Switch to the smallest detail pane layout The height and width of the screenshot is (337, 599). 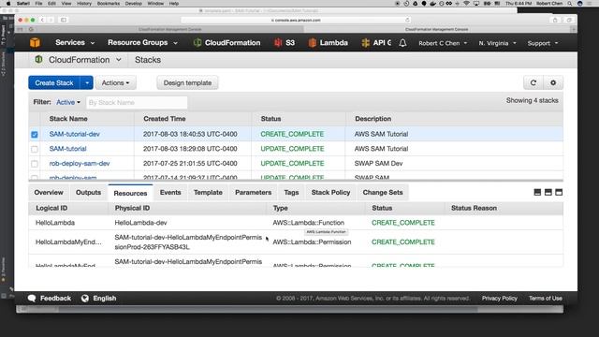tap(537, 192)
